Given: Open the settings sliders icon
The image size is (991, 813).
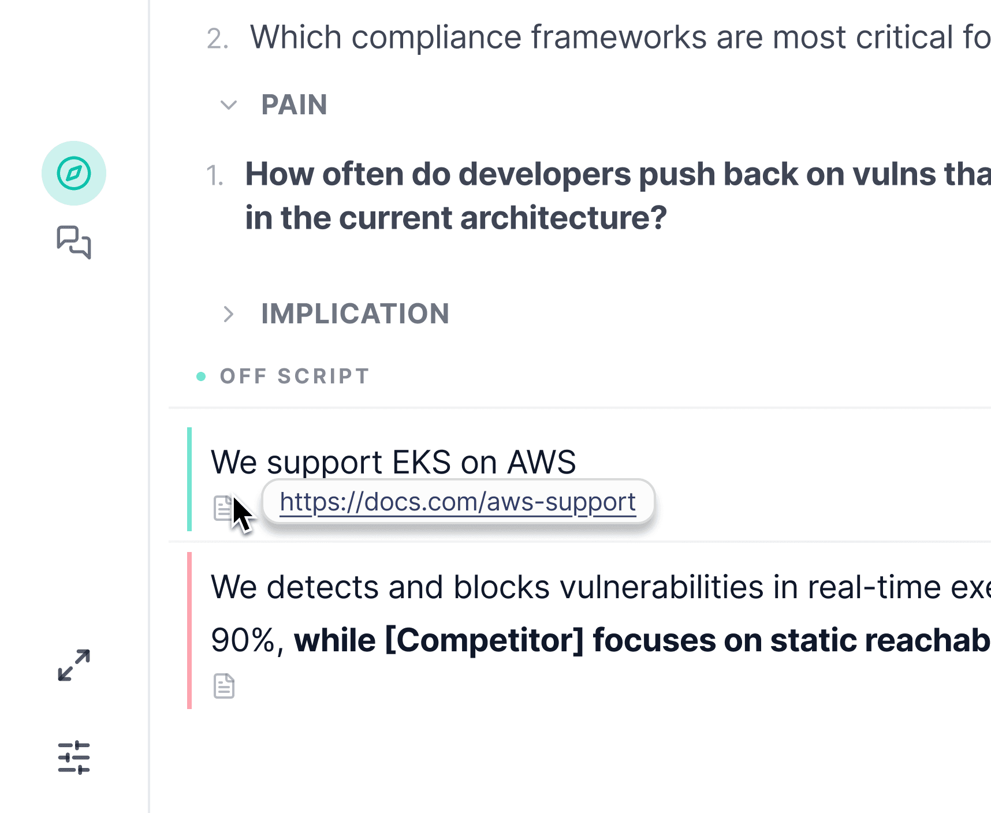Looking at the screenshot, I should point(74,757).
